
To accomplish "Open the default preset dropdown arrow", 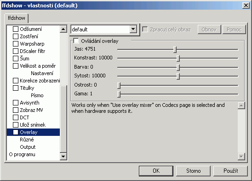I will [x=133, y=29].
